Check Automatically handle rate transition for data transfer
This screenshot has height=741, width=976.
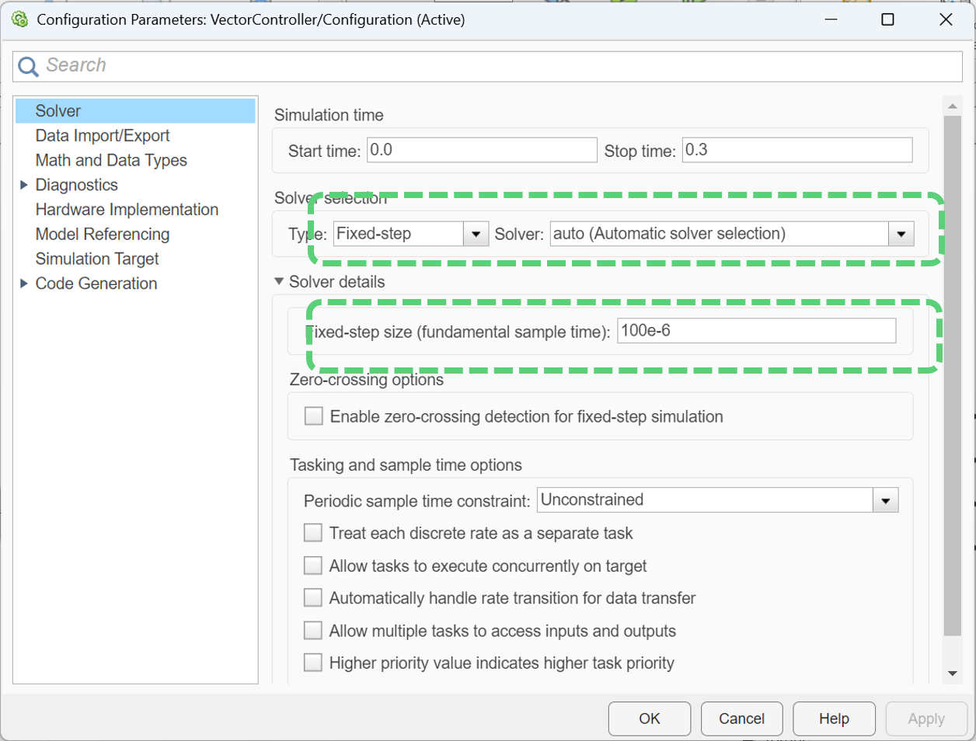(313, 598)
